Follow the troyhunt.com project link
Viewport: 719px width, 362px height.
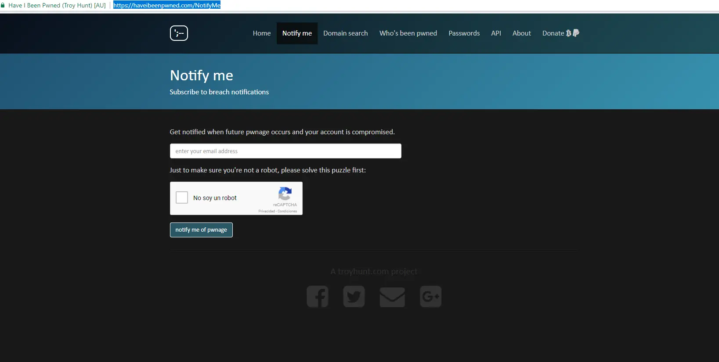(374, 272)
